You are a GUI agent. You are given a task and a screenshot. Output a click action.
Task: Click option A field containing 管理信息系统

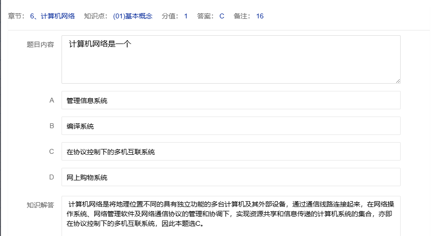tap(231, 101)
